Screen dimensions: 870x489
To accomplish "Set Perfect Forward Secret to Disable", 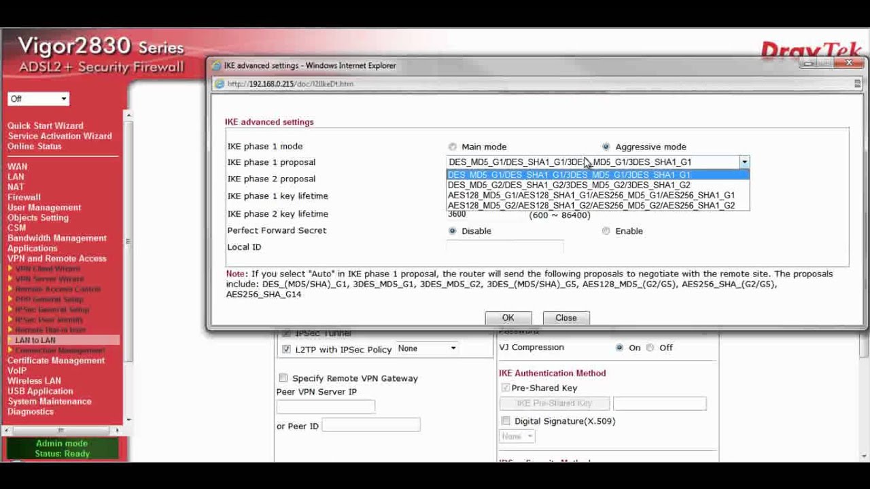I will pyautogui.click(x=453, y=231).
